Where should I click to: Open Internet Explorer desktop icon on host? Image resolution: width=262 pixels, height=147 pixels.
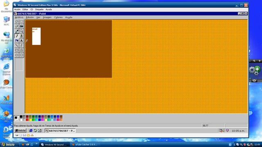coord(7,69)
